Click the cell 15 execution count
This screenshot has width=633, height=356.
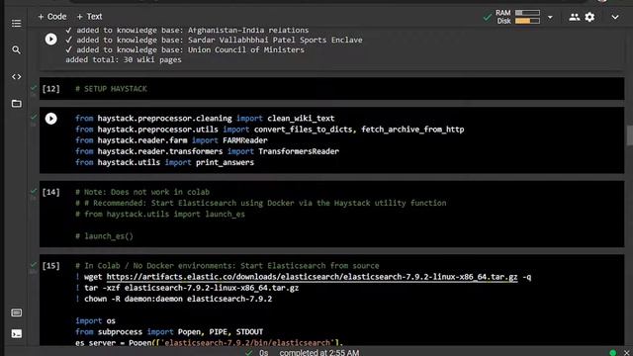coord(50,266)
